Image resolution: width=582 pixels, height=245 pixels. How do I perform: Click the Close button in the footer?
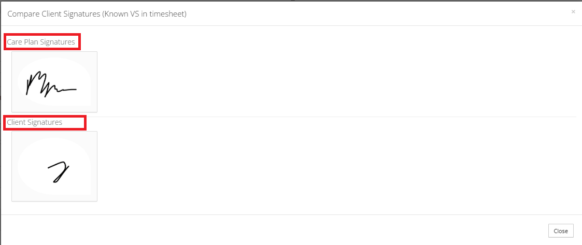[561, 231]
